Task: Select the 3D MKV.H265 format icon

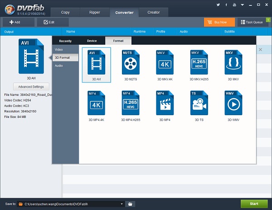Action: coord(199,62)
